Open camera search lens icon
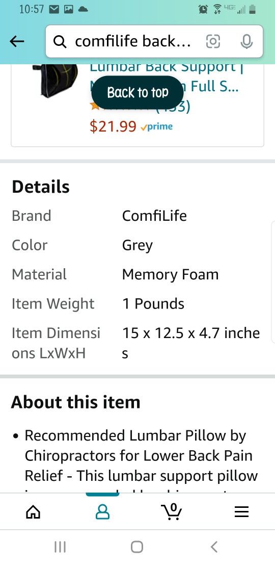 pos(213,41)
